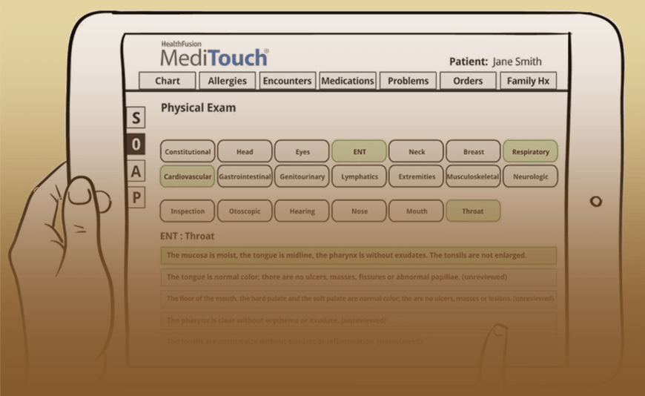Toggle the Cardiovascular exam category

click(188, 176)
